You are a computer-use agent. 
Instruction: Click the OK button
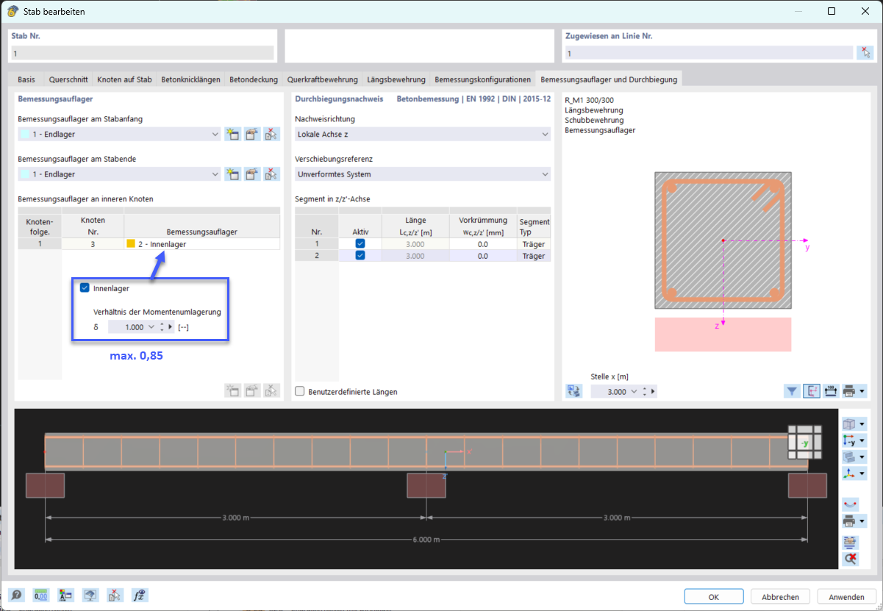tap(713, 596)
